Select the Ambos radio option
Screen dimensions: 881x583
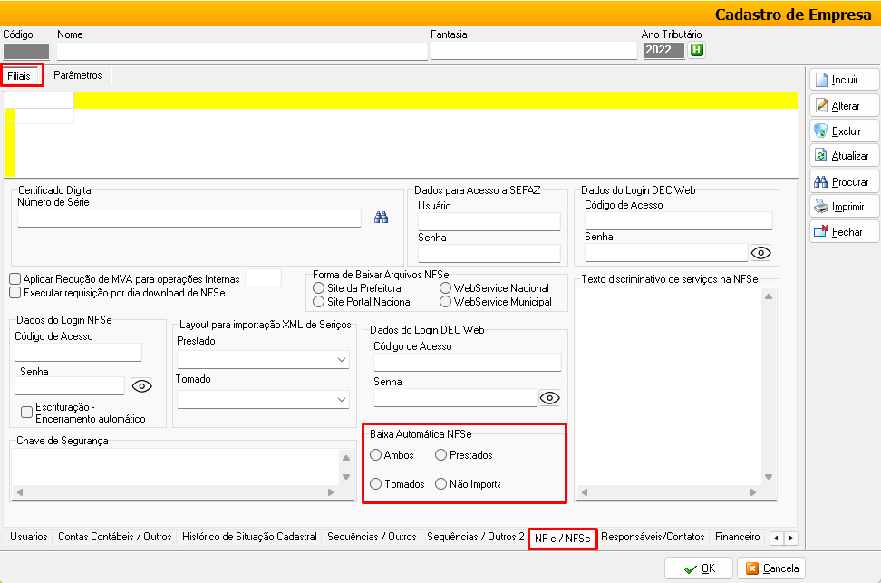376,455
